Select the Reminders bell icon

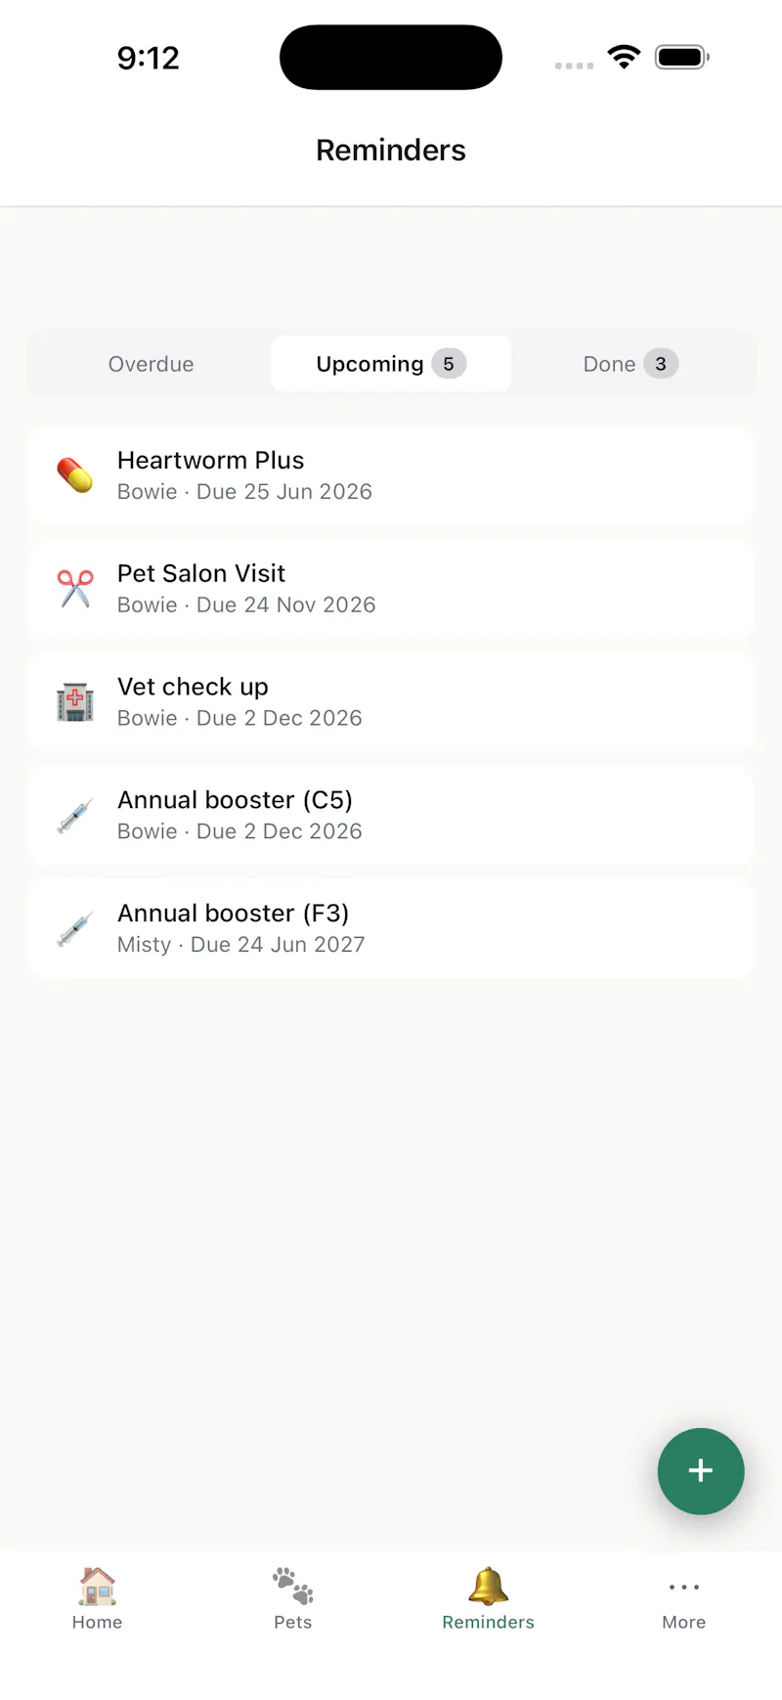489,1587
